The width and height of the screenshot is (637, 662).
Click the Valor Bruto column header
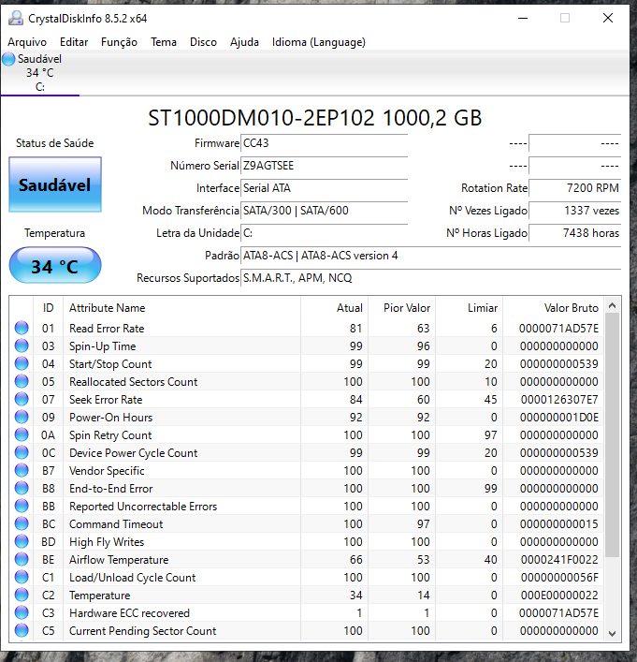point(554,308)
